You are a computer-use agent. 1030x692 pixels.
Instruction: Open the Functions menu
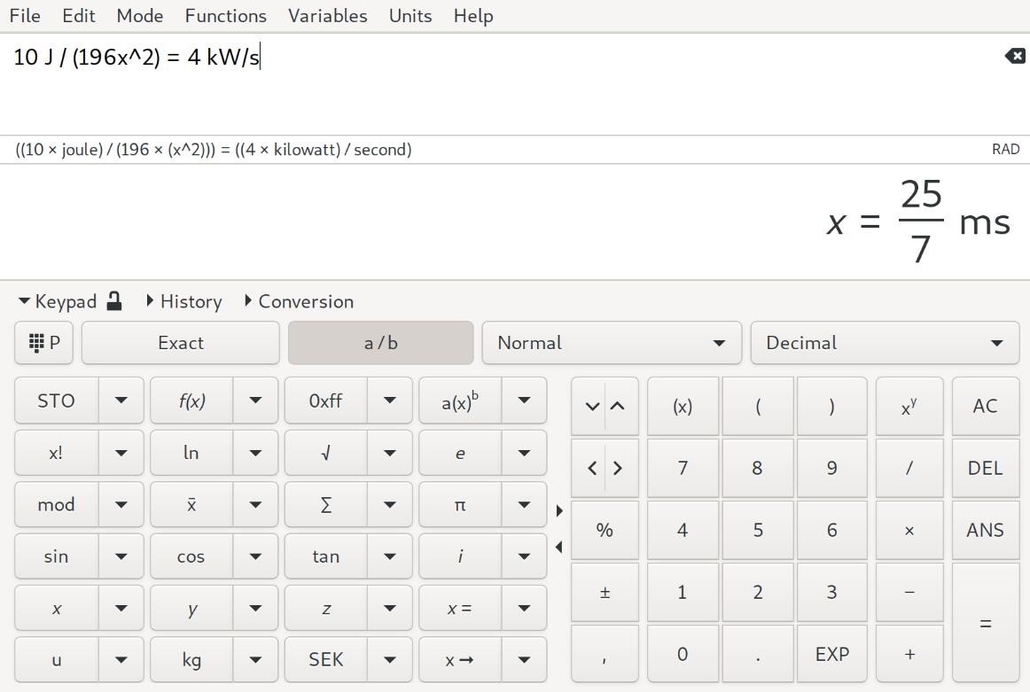(x=226, y=16)
